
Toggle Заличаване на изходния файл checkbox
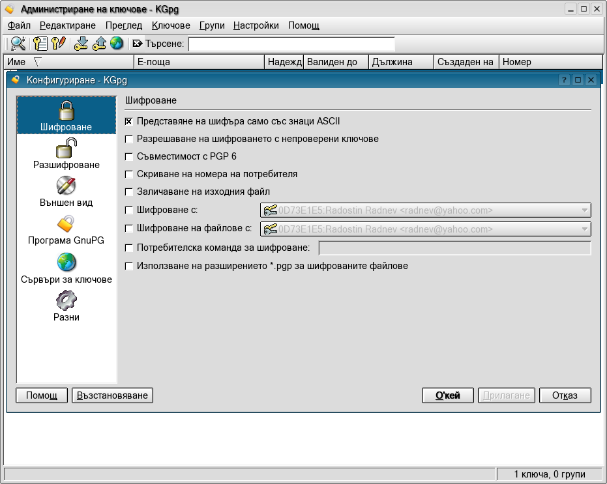pos(129,192)
